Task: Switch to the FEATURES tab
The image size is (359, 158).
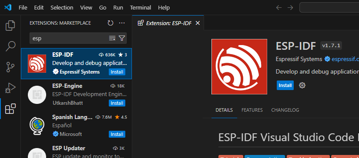Action: [x=252, y=110]
